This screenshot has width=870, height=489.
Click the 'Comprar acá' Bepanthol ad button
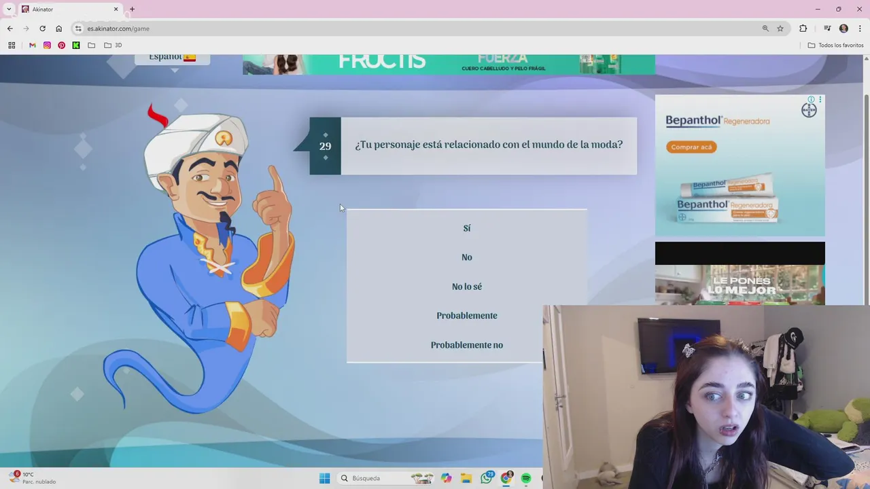click(x=691, y=147)
